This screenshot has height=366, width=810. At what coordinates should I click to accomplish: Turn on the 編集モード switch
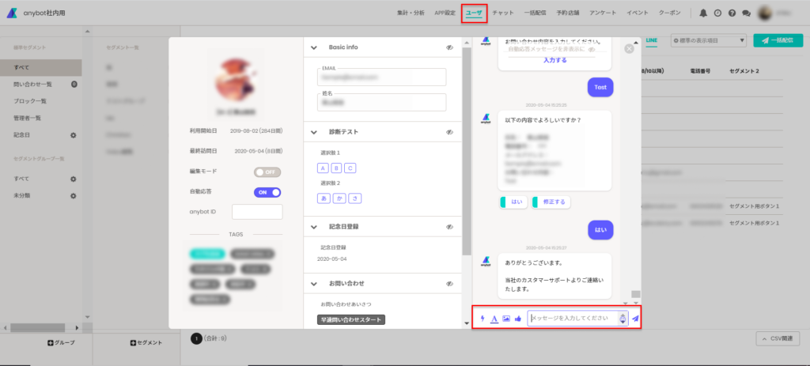(x=267, y=172)
